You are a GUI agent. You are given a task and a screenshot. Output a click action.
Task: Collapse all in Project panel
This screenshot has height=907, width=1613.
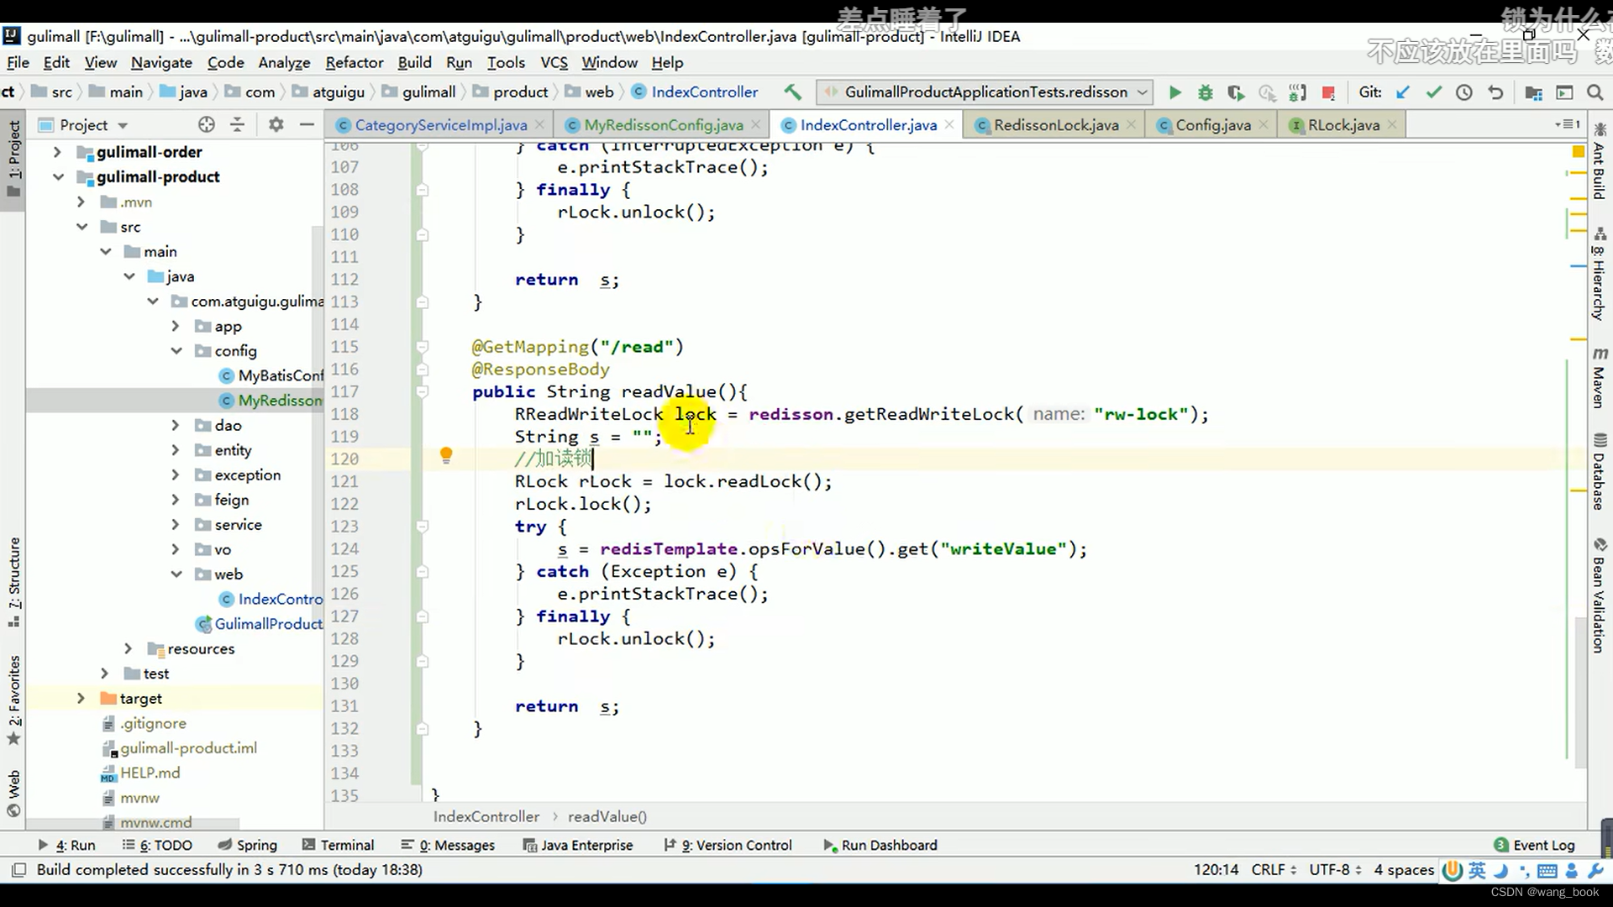click(x=238, y=124)
